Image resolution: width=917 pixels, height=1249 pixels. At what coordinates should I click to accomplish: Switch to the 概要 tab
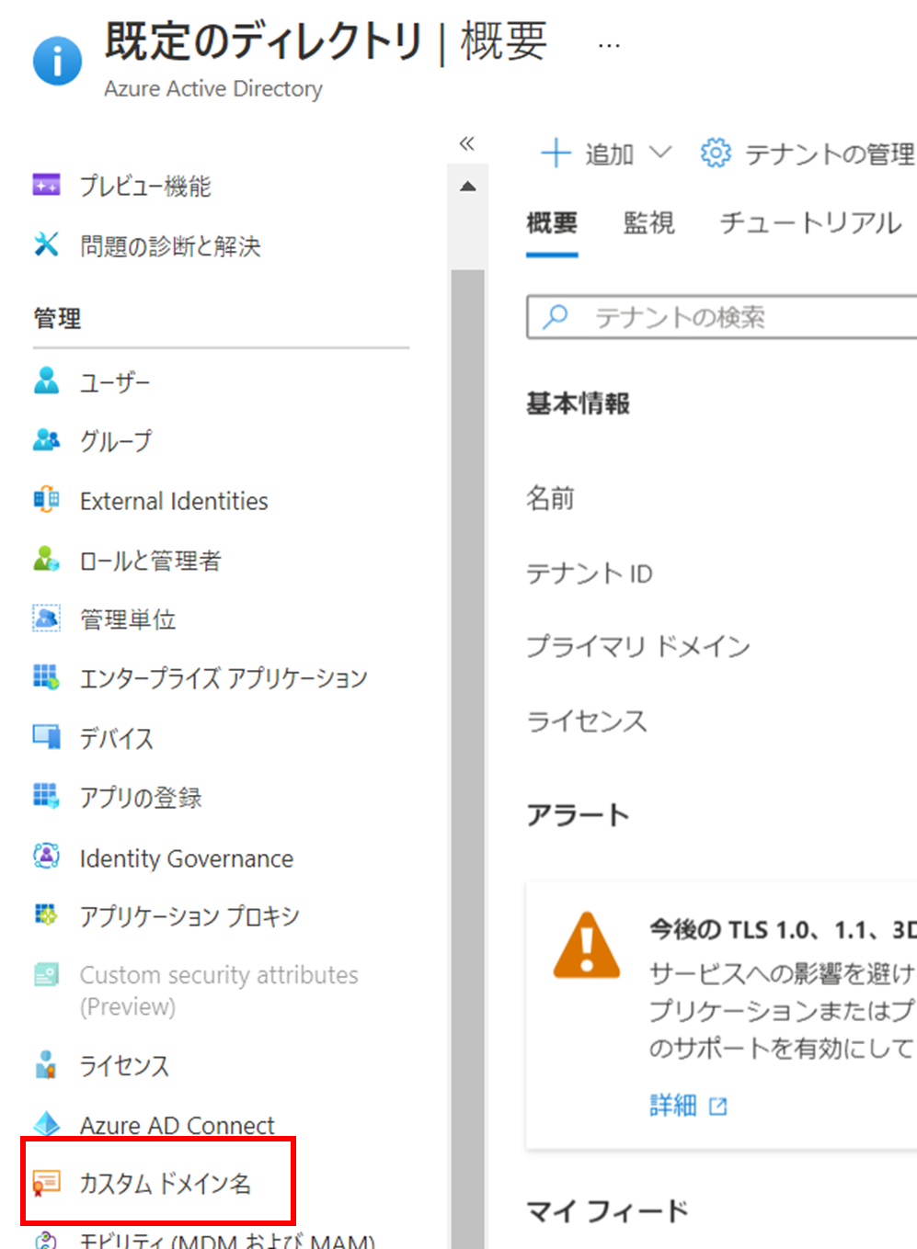click(x=552, y=223)
